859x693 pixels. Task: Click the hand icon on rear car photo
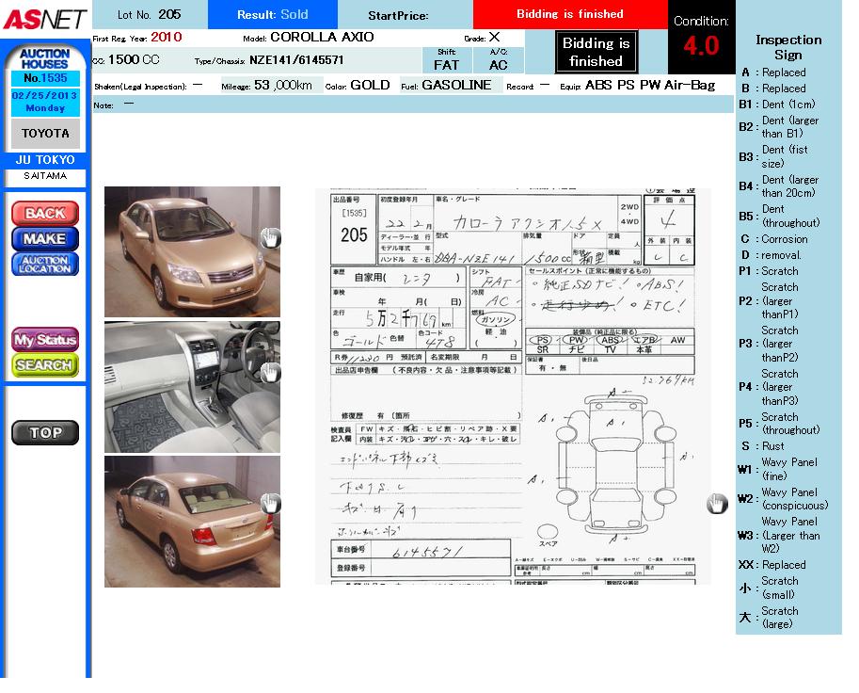270,504
